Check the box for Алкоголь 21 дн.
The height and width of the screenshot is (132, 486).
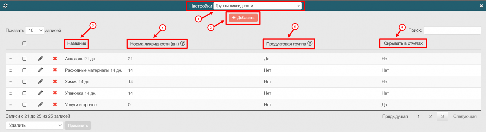pos(24,59)
